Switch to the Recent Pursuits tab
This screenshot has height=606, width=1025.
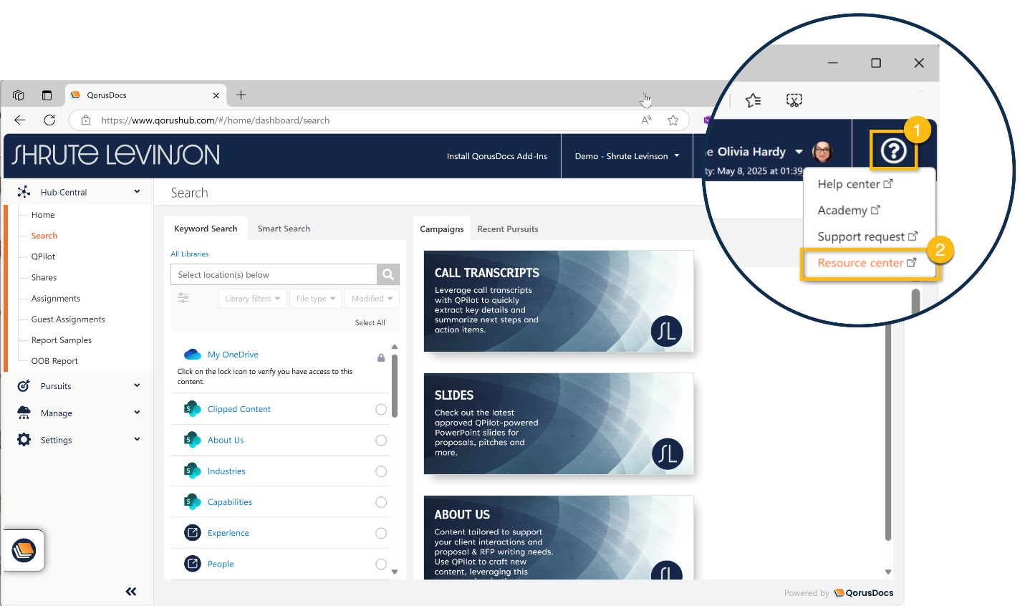507,229
